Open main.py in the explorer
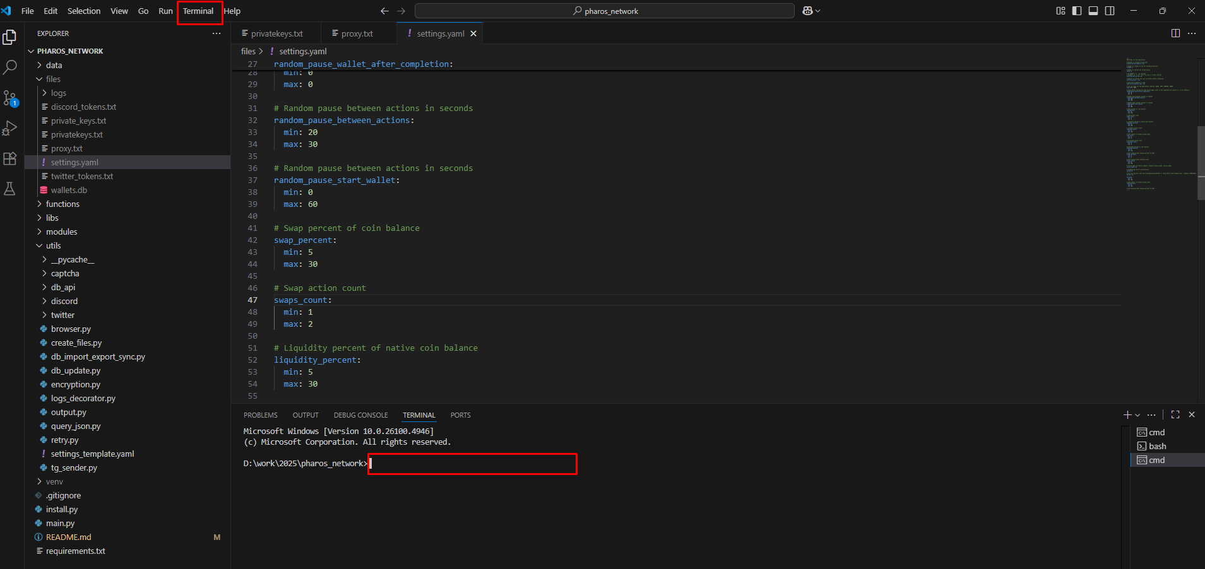The width and height of the screenshot is (1205, 569). click(x=60, y=523)
